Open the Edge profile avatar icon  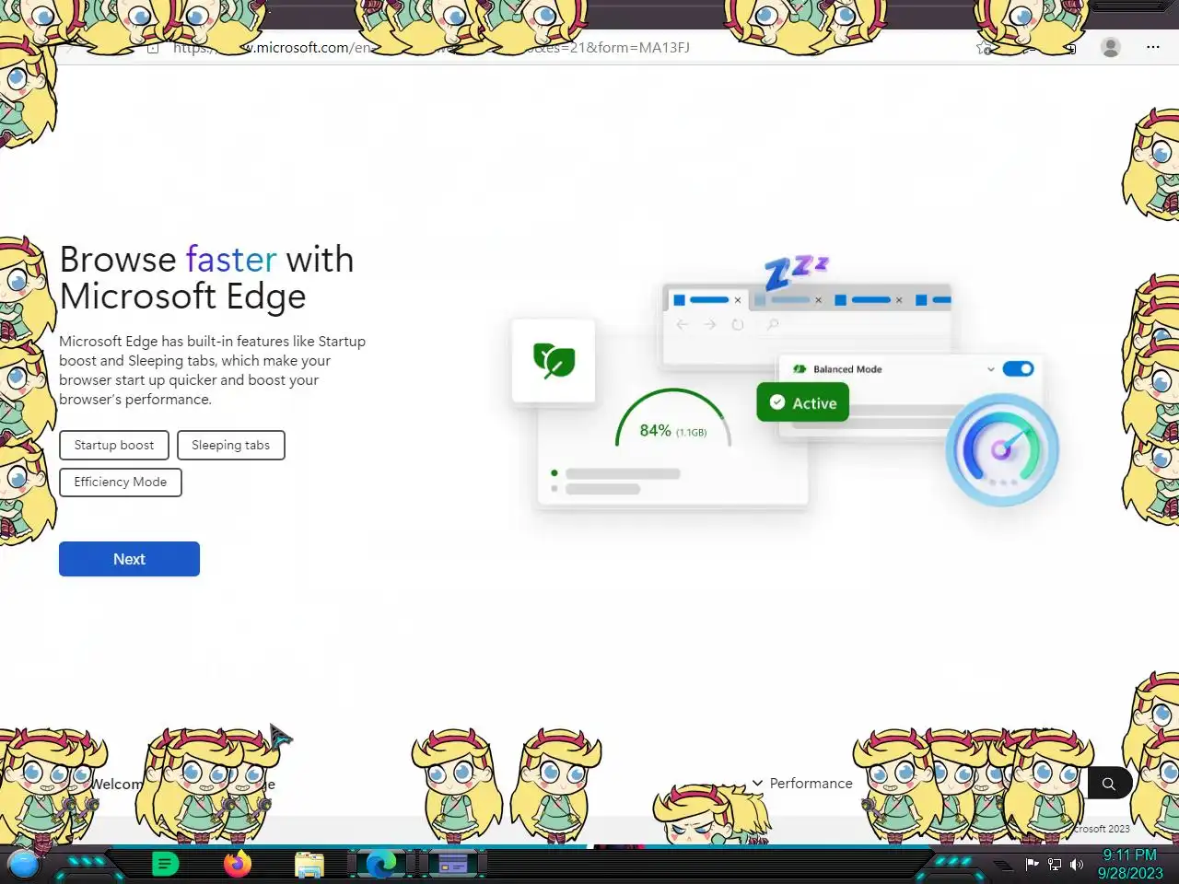tap(1111, 47)
